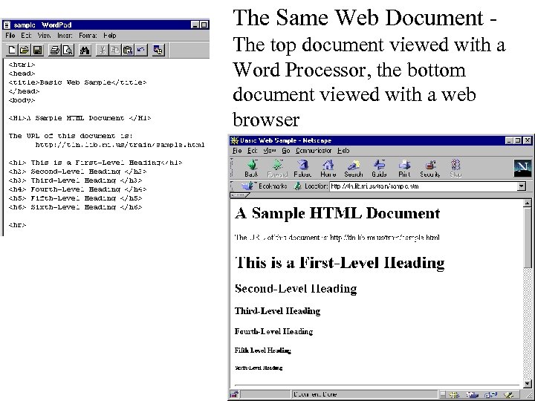The height and width of the screenshot is (401, 535).
Task: Click the Open folder icon in WordPad
Action: coord(25,50)
